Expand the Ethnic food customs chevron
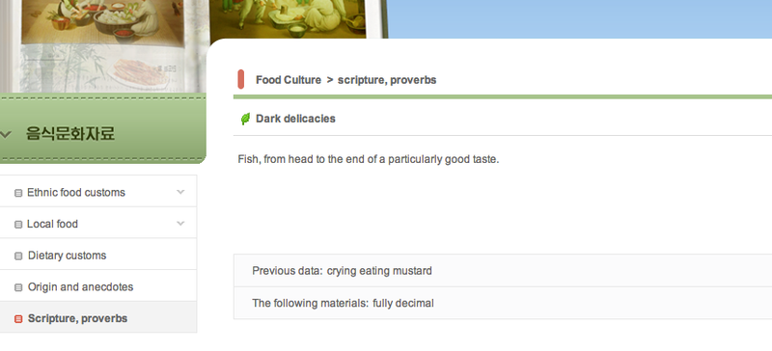 coord(180,192)
